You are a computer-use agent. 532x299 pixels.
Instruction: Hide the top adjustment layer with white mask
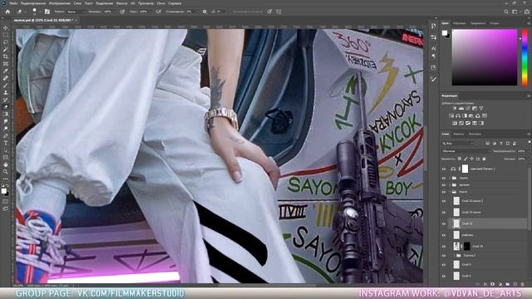pos(444,169)
